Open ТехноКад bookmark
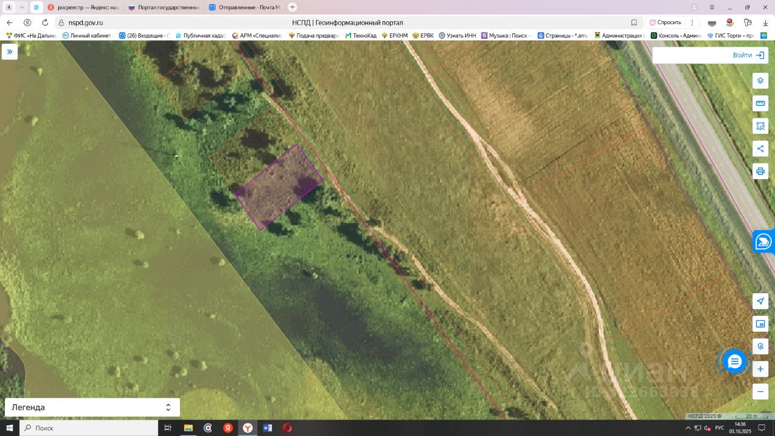Image resolution: width=775 pixels, height=436 pixels. 361,36
